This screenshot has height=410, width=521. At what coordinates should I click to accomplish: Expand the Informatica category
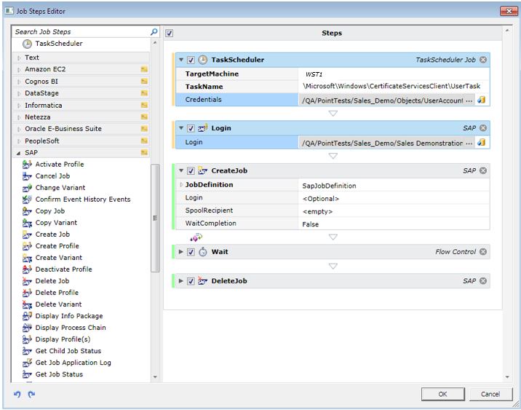[x=20, y=106]
